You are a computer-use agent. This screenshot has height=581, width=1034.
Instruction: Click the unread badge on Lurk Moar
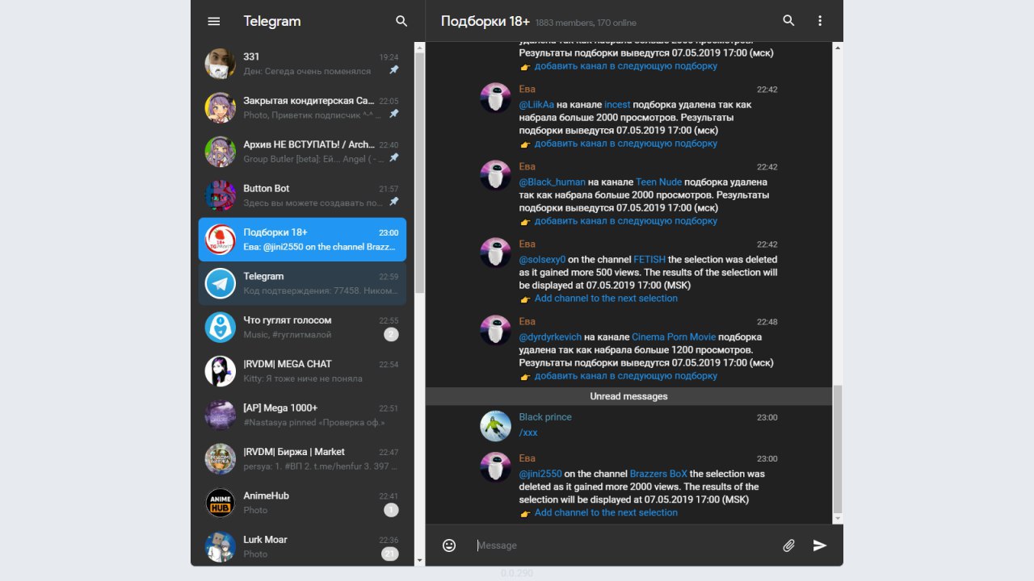[x=390, y=554]
